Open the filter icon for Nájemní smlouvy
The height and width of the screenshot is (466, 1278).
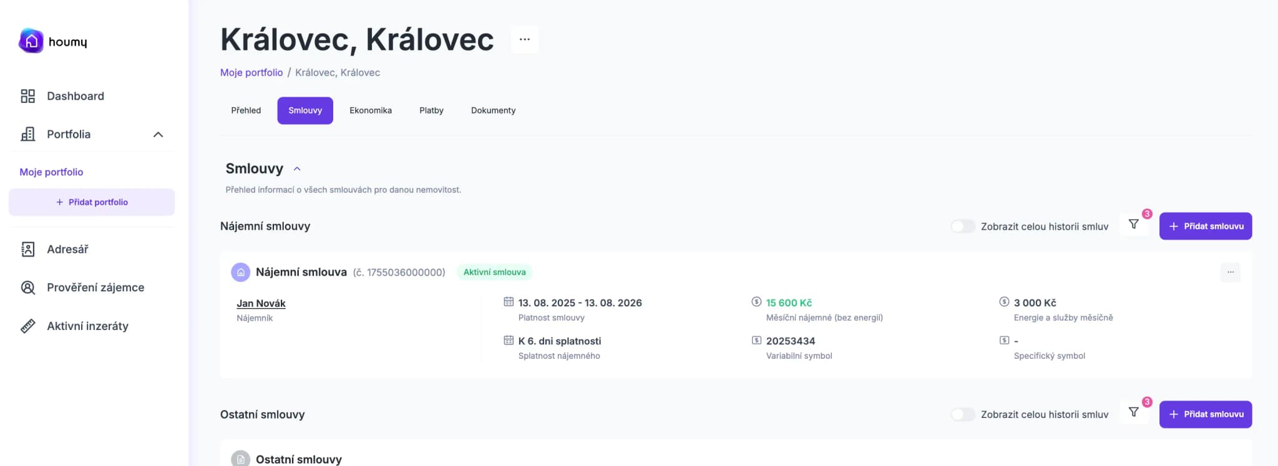coord(1134,224)
